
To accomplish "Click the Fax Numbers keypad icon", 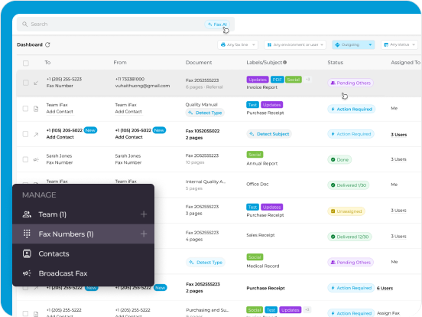I will point(27,234).
